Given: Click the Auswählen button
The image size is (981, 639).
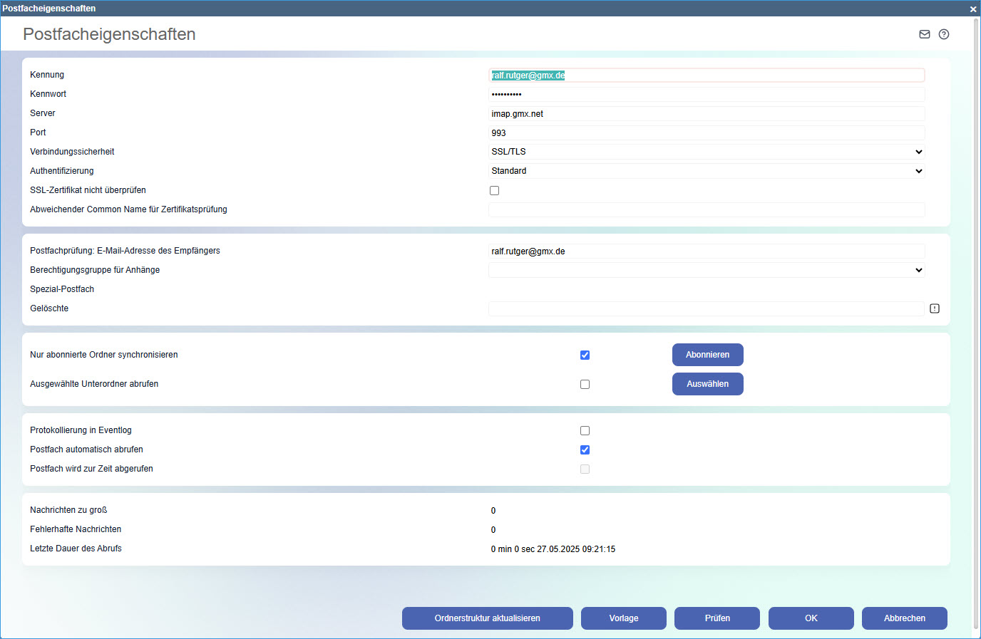Looking at the screenshot, I should pos(707,384).
